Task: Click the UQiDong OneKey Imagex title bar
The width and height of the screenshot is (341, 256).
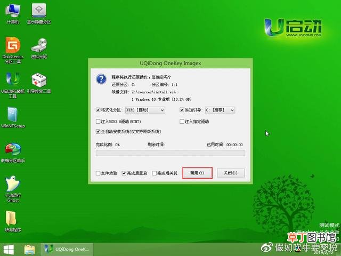Action: (170, 63)
